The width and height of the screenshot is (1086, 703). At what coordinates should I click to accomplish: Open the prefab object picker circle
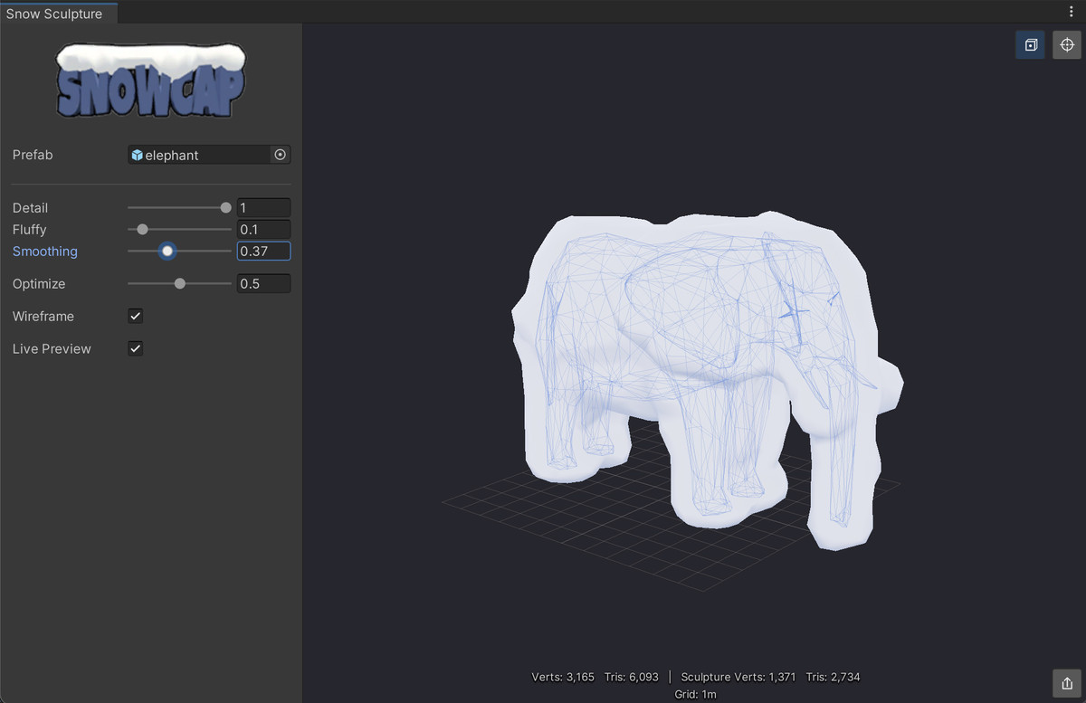[x=280, y=155]
